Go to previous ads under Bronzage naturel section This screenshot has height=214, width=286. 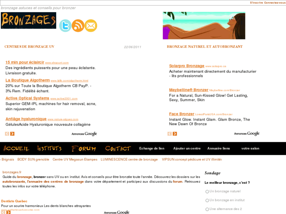point(170,134)
